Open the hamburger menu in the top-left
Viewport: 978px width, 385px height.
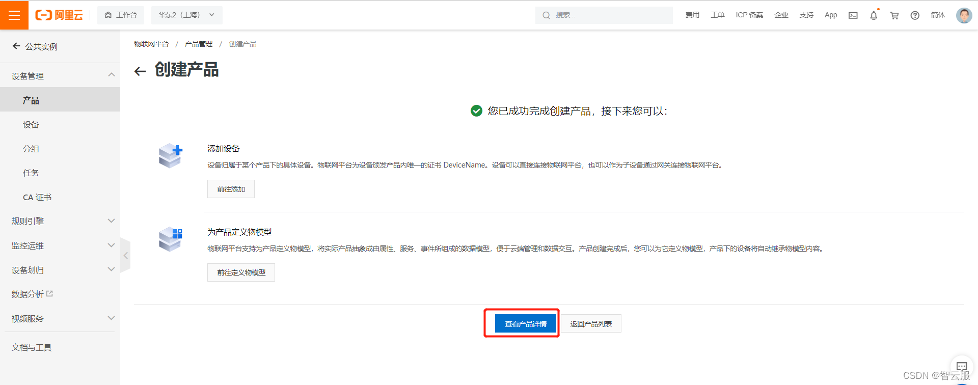point(14,15)
